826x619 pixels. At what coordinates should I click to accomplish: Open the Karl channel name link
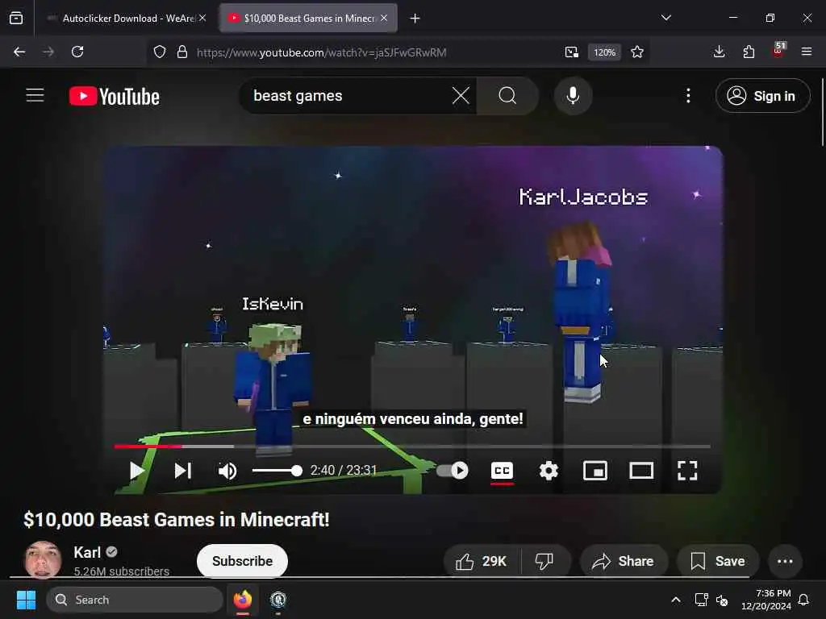tap(87, 552)
